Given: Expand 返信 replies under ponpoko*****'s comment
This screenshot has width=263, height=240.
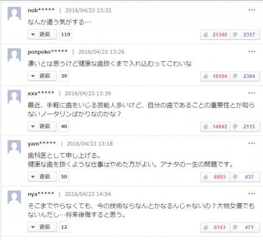Looking at the screenshot, I should coord(42,76).
